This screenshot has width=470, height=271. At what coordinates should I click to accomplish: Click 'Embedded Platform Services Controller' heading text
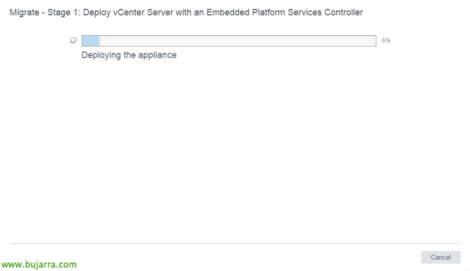(x=285, y=12)
